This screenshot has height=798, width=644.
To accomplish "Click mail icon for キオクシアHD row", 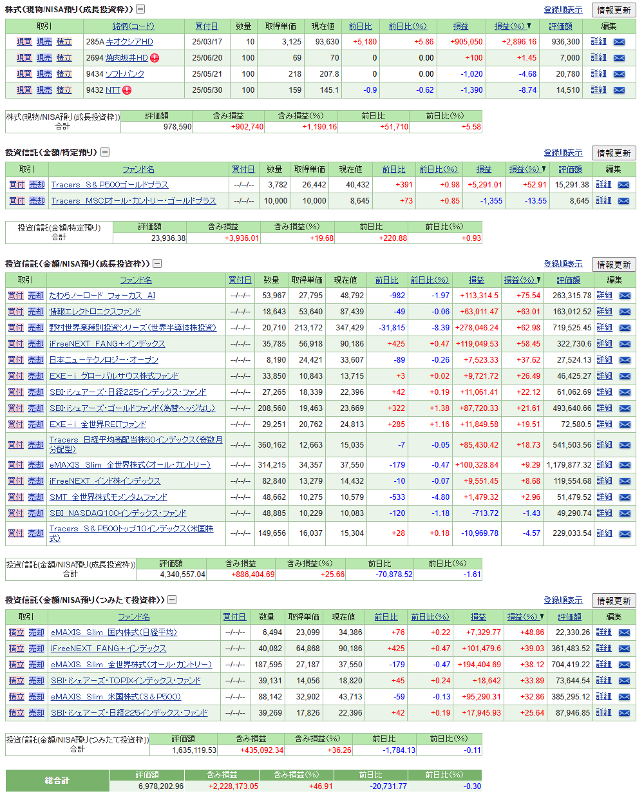I will [x=619, y=42].
